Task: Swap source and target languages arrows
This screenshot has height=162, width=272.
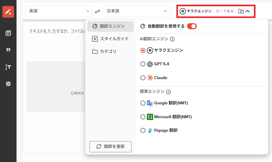Action: pos(97,11)
